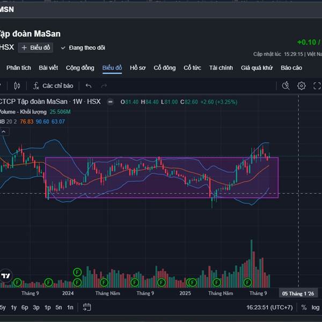The image size is (322, 322).
Task: Select the 5n time range
Action: 58,308
